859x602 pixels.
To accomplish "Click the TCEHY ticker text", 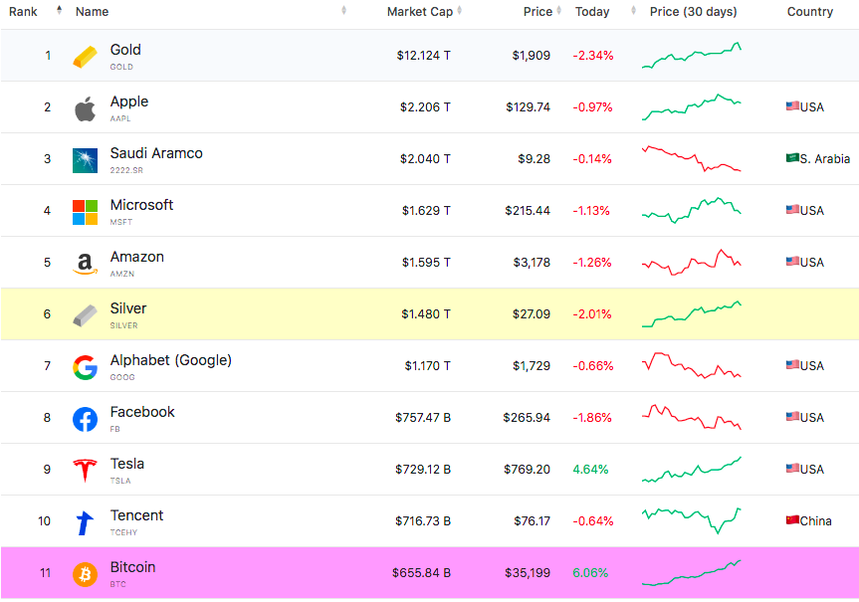I will click(123, 532).
